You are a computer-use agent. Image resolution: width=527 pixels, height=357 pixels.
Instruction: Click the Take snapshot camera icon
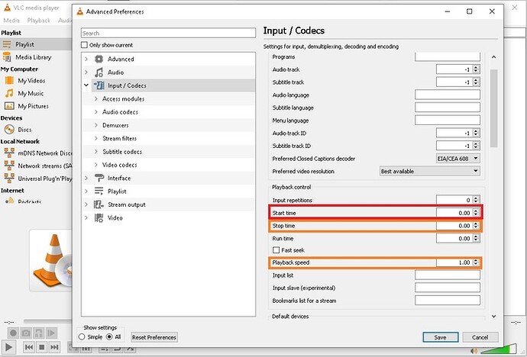(26, 333)
